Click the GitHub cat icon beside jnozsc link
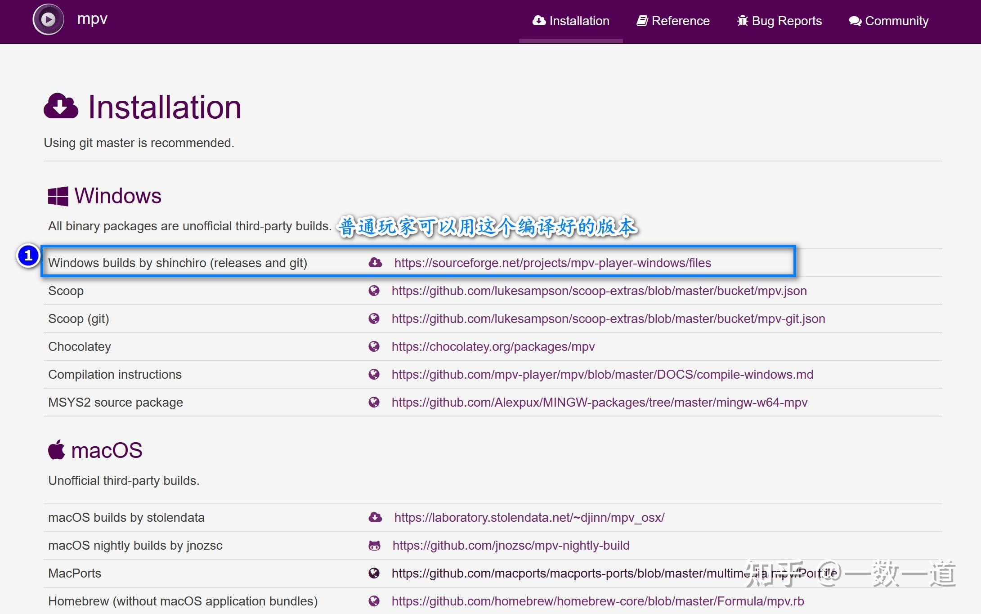The width and height of the screenshot is (981, 614). [x=374, y=546]
